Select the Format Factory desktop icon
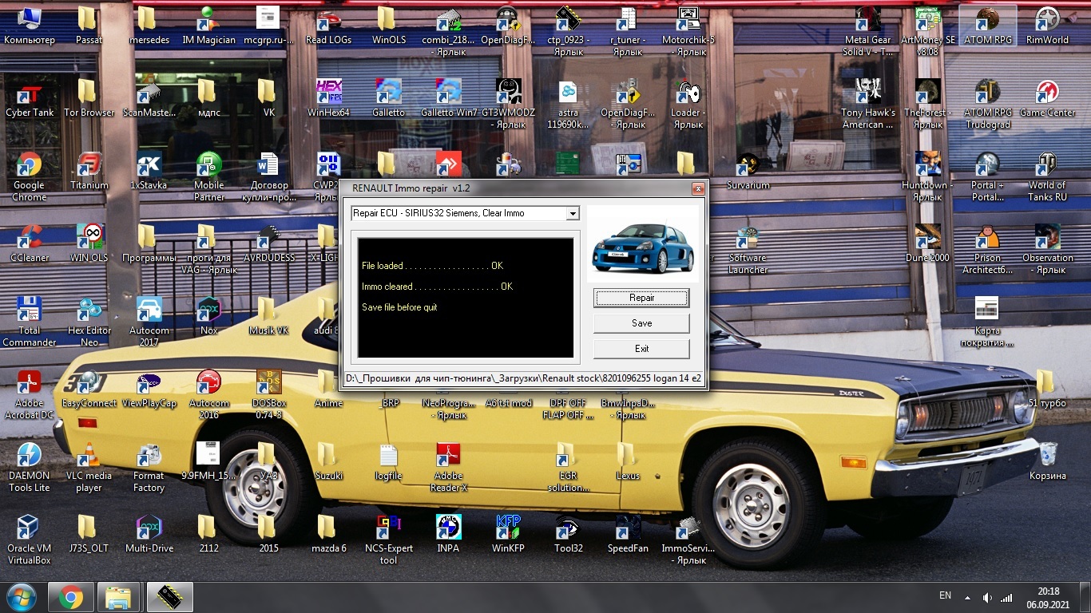1091x613 pixels. point(149,467)
